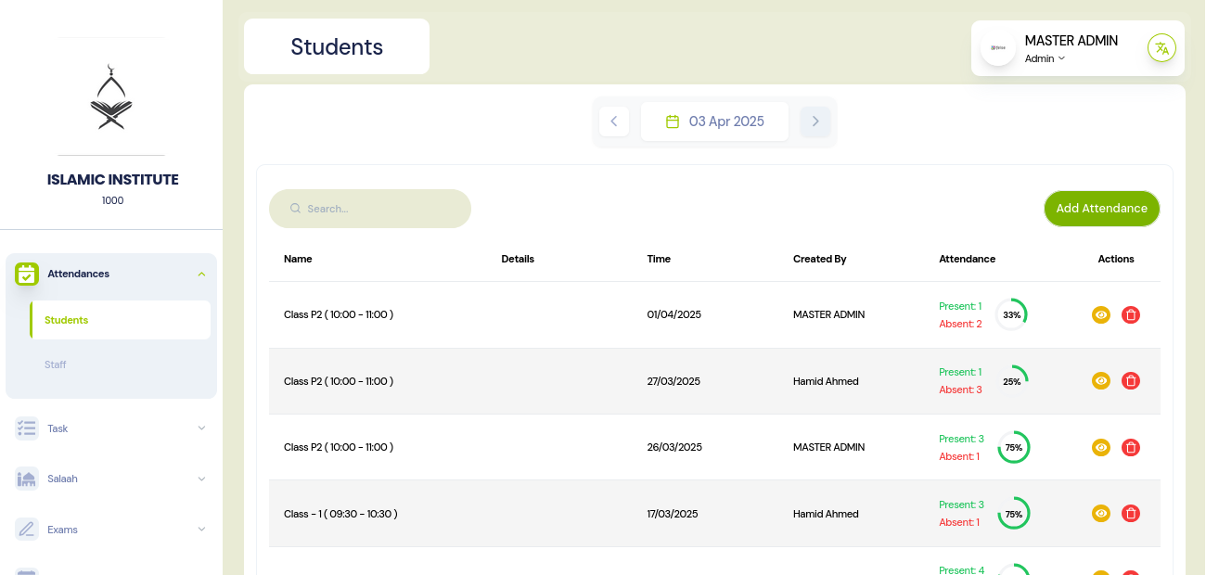Click the 33% attendance progress ring

pos(1011,315)
